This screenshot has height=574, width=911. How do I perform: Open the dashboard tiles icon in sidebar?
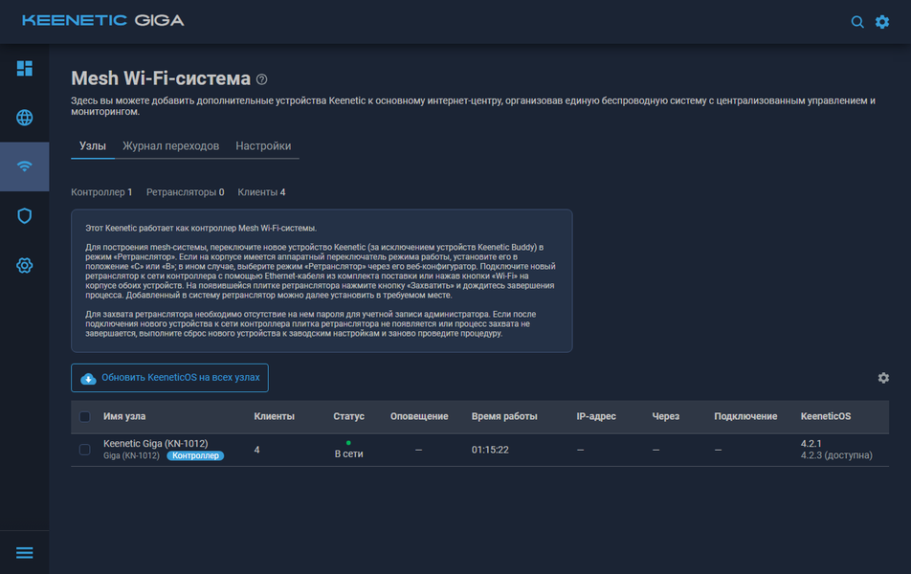(25, 69)
